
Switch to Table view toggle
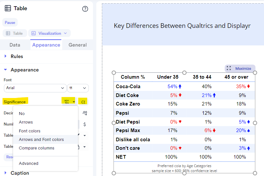(x=14, y=33)
